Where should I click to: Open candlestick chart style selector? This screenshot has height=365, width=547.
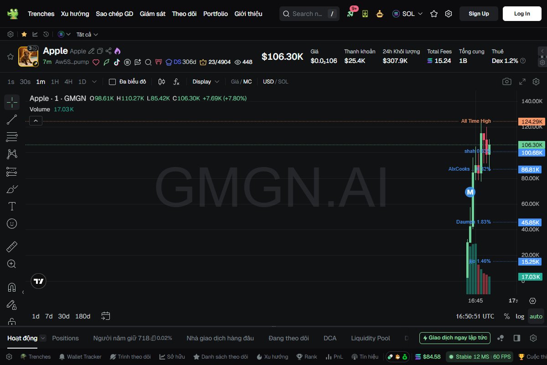point(161,82)
